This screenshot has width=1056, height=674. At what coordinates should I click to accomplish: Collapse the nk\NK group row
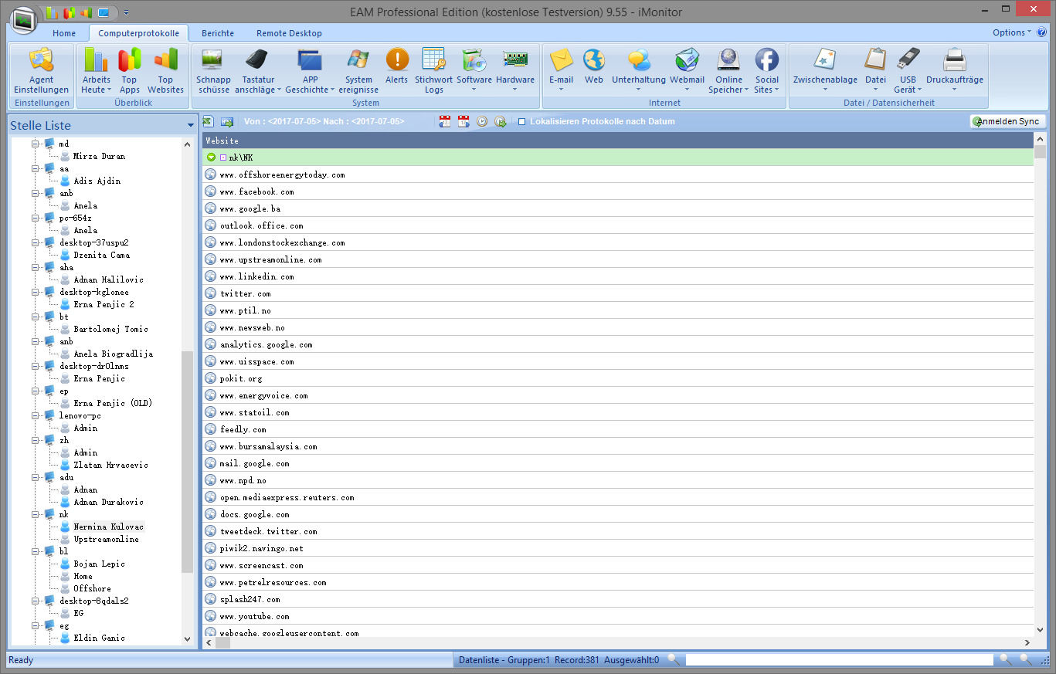[211, 157]
